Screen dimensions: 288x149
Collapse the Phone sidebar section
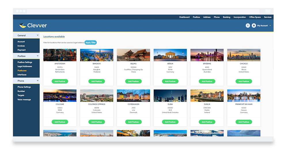[26, 81]
